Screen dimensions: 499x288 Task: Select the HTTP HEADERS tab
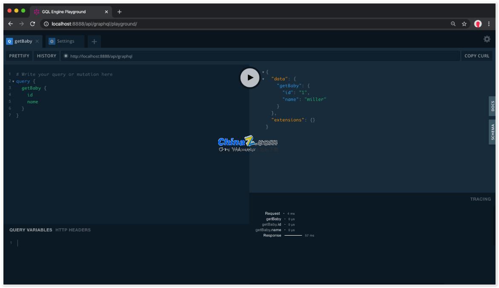coord(73,230)
